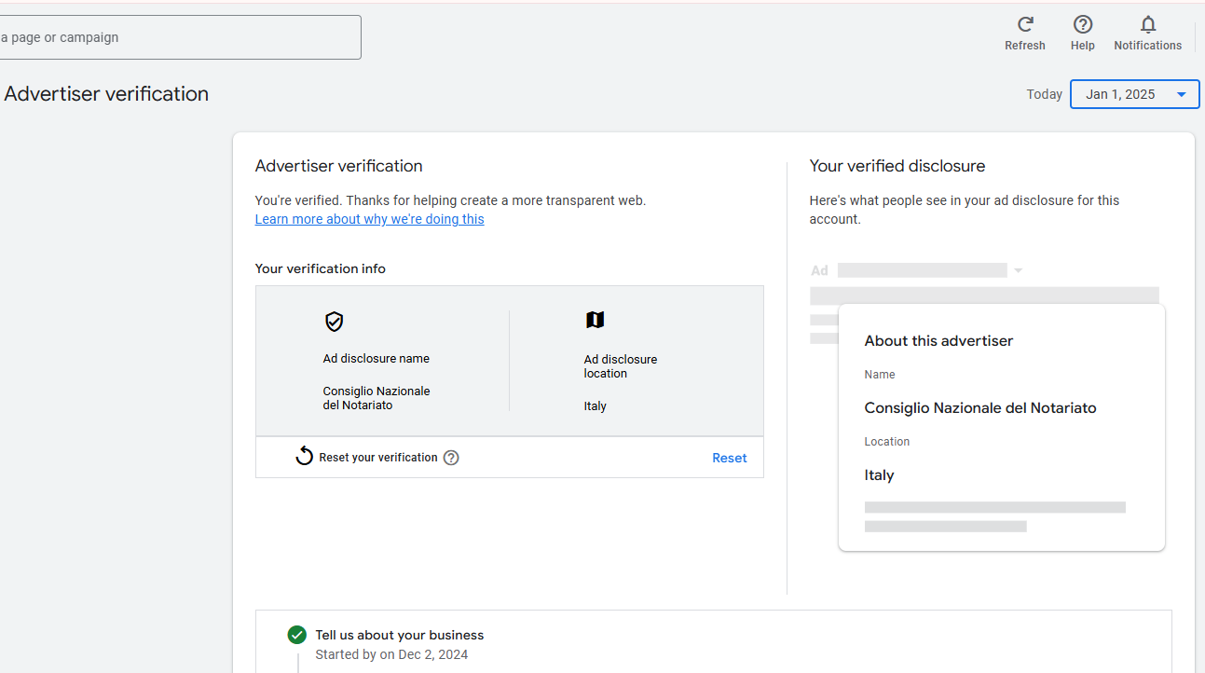Click the Ad disclosure name label
Screen dimensions: 1205x673
point(377,359)
